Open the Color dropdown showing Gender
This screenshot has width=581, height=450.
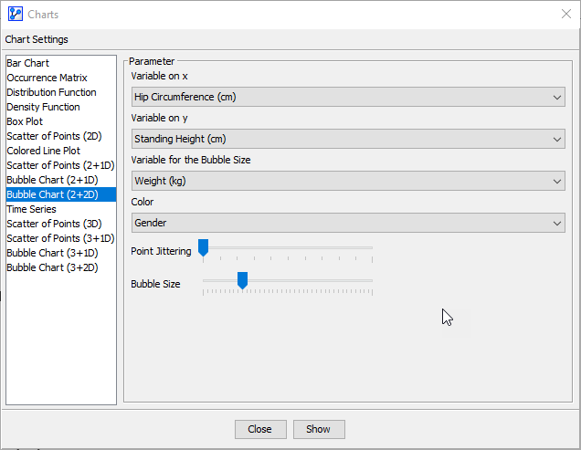348,223
